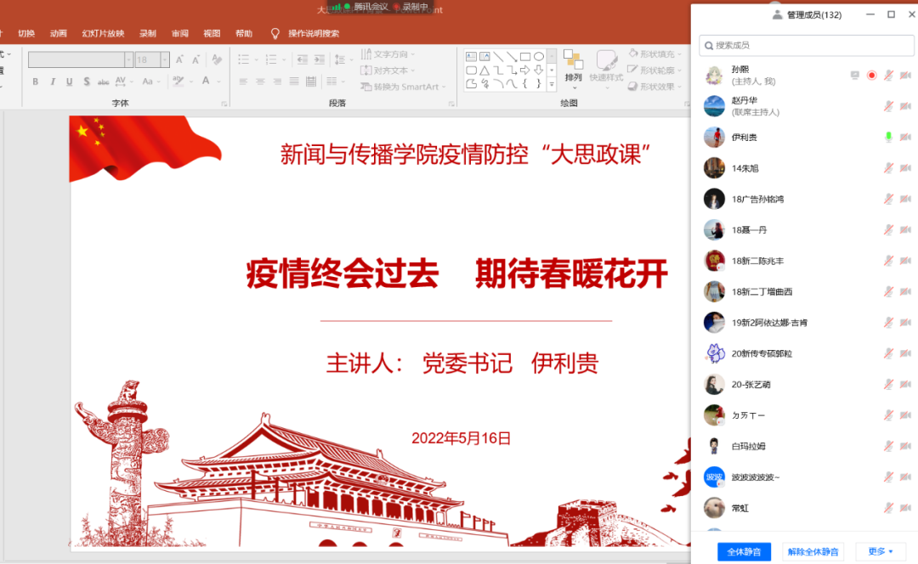Viewport: 918px width, 564px height.
Task: Click the Bold formatting icon
Action: [x=36, y=82]
